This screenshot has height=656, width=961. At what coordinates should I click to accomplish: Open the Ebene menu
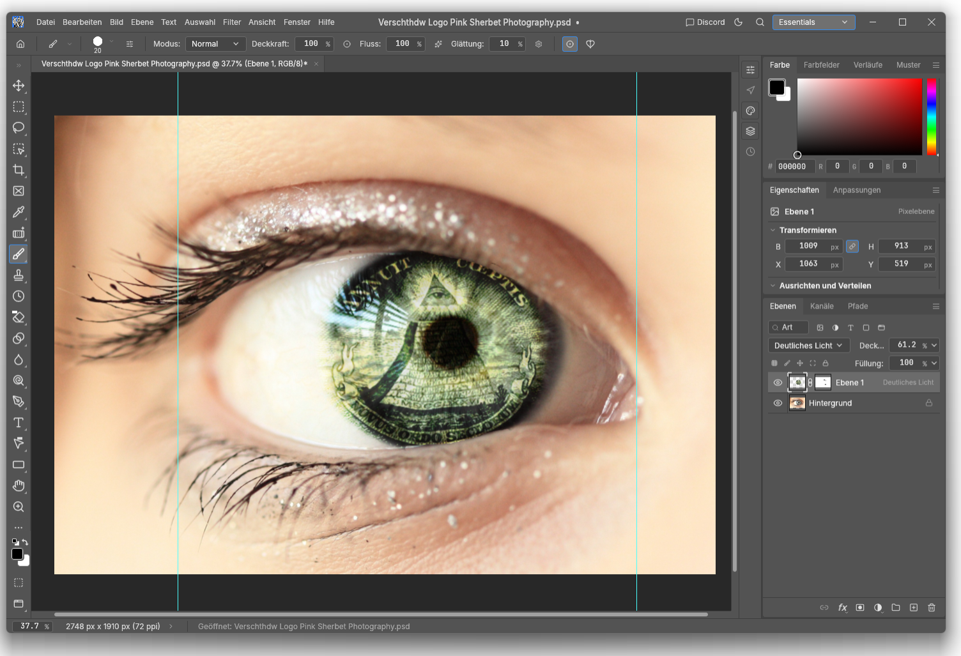click(x=142, y=22)
